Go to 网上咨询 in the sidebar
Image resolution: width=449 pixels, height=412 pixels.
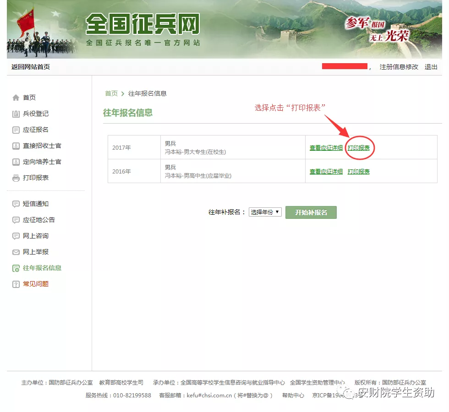click(36, 236)
